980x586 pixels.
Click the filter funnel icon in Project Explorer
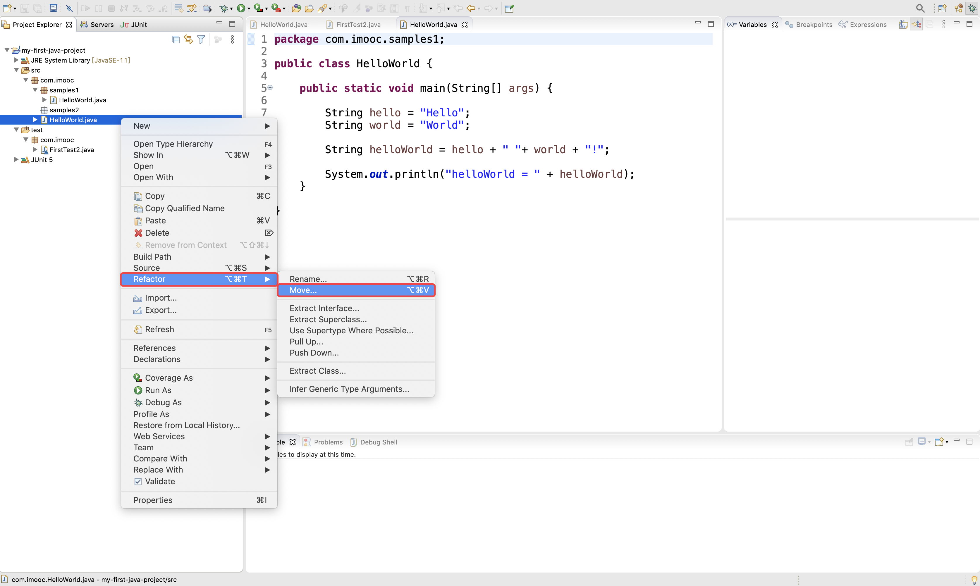click(201, 39)
